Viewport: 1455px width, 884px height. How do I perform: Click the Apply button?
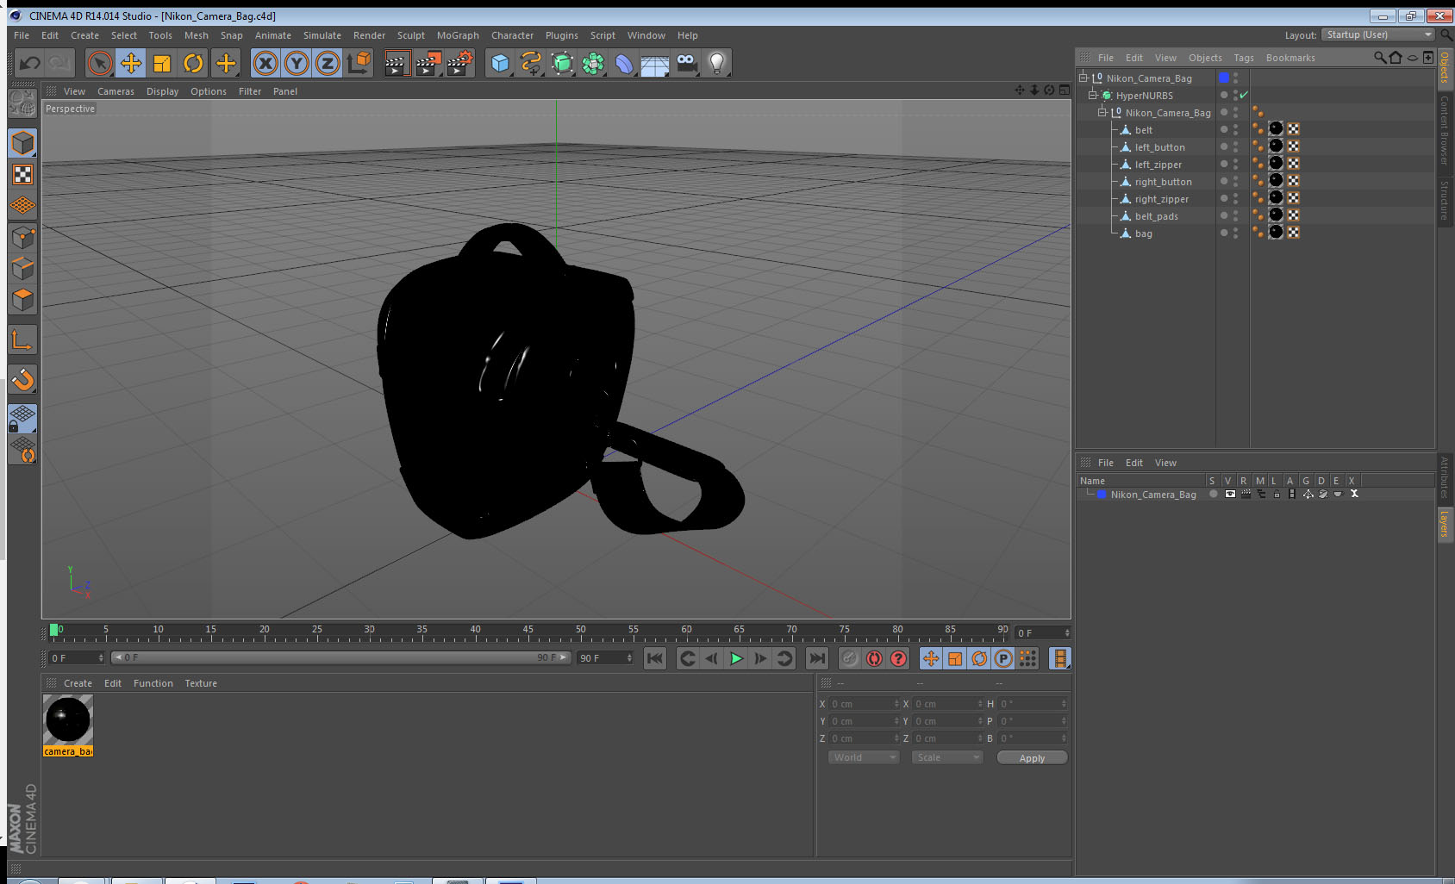[x=1032, y=758]
